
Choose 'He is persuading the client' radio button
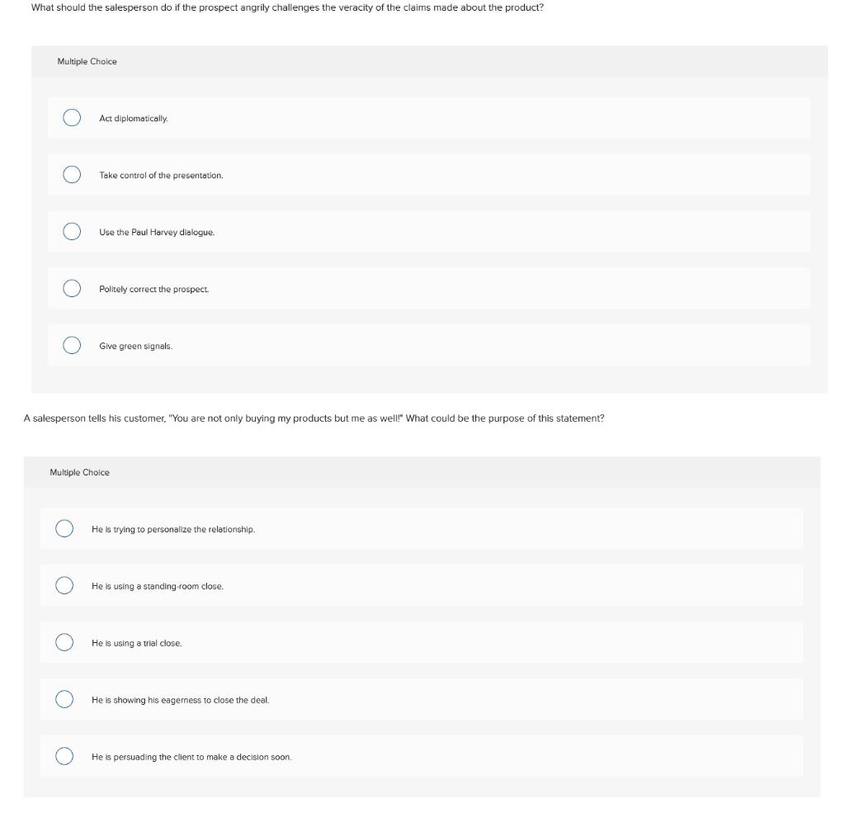pyautogui.click(x=64, y=757)
